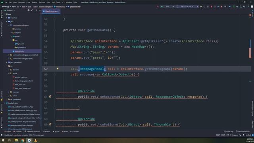This screenshot has width=254, height=143.
Task: Click the apply changes rerun icon
Action: coord(204,7)
